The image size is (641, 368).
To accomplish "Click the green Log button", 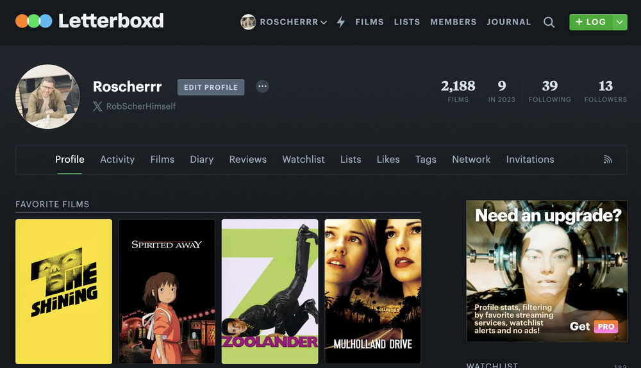I will point(591,22).
